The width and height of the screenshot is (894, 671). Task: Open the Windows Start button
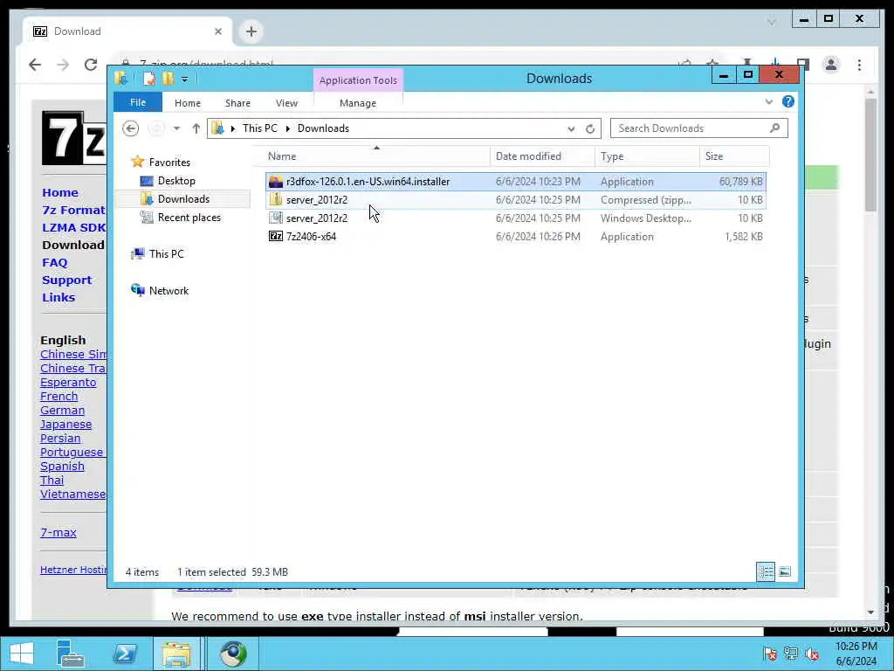click(21, 654)
